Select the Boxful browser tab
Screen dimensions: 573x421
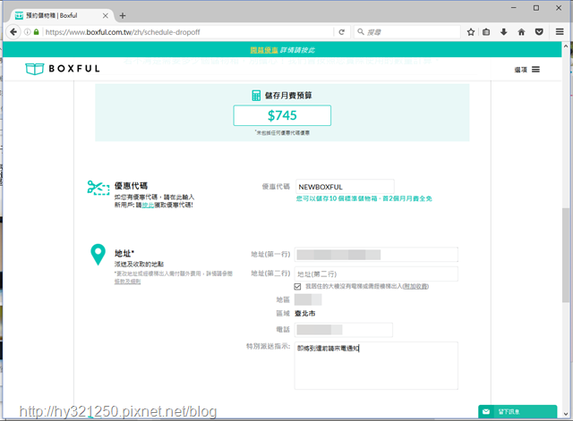pos(62,16)
